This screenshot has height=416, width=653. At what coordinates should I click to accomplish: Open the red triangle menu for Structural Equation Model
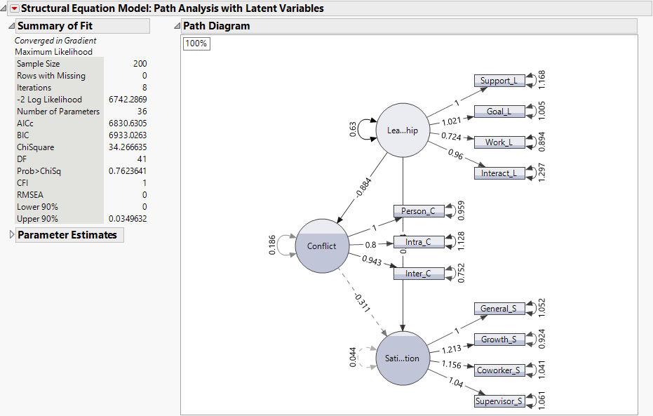click(14, 8)
